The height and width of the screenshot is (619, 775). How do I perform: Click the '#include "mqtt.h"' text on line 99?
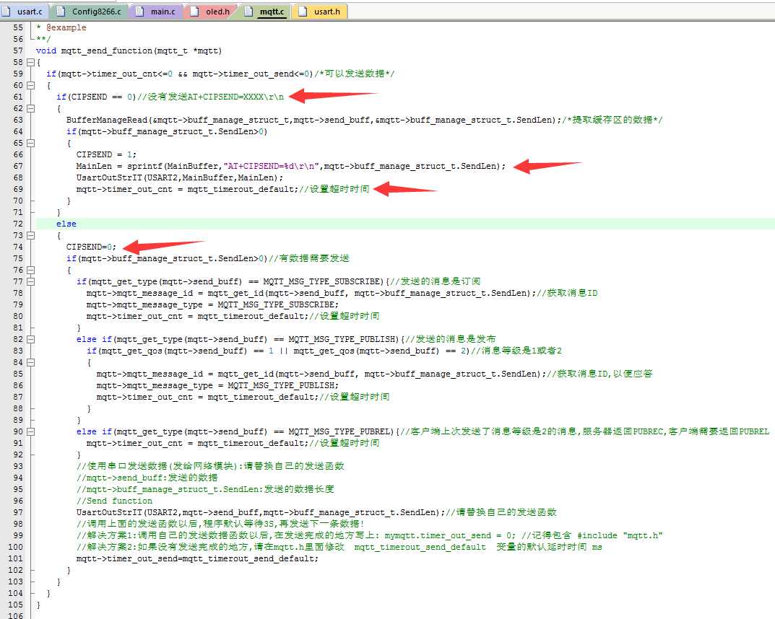coord(620,535)
